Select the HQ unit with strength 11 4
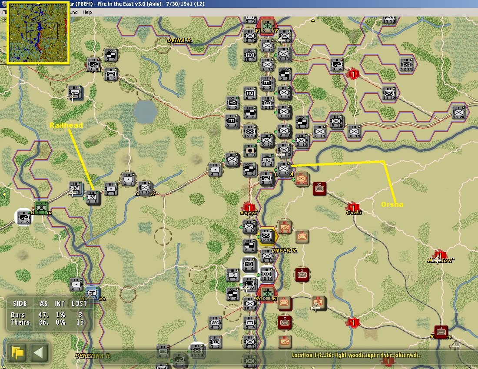Image resolution: width=478 pixels, height=369 pixels. 267,160
